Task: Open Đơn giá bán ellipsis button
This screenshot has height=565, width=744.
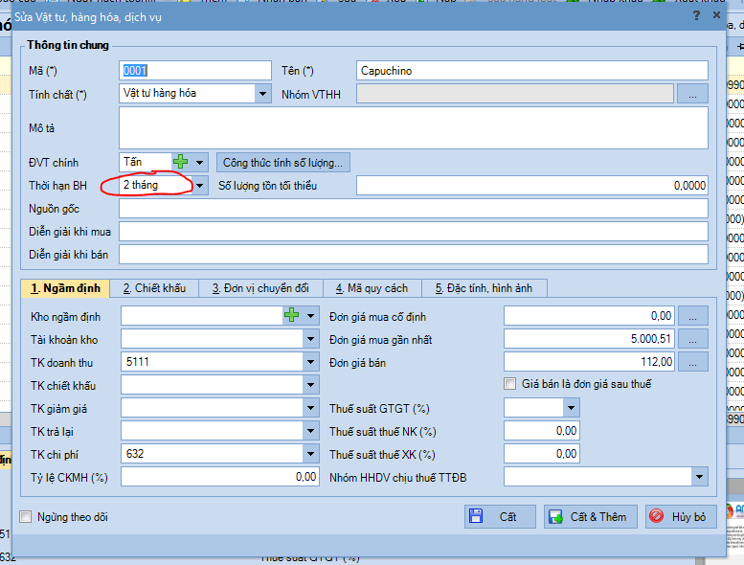Action: point(692,362)
